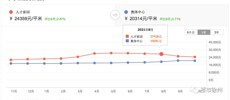Click the red 人才家园 swatch in tooltip
Image resolution: width=230 pixels, height=100 pixels.
[x=127, y=37]
